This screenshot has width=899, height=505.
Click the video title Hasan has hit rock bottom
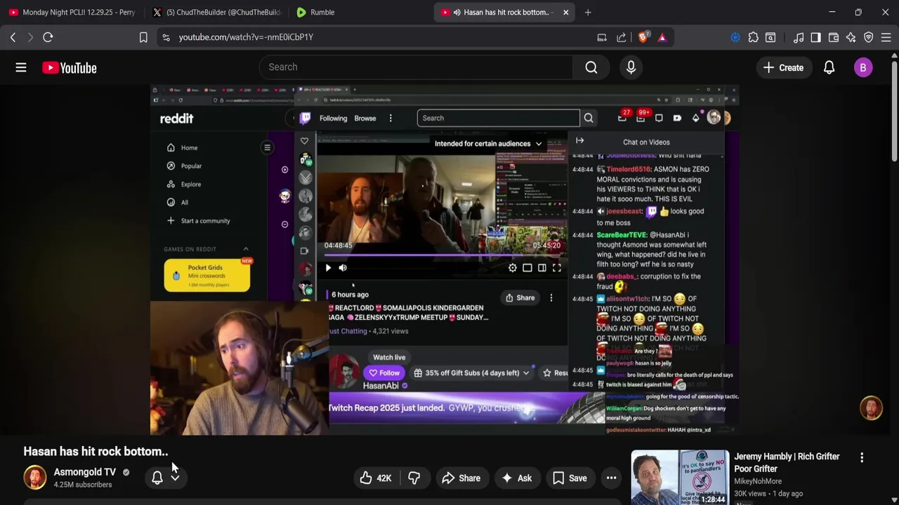(x=96, y=452)
